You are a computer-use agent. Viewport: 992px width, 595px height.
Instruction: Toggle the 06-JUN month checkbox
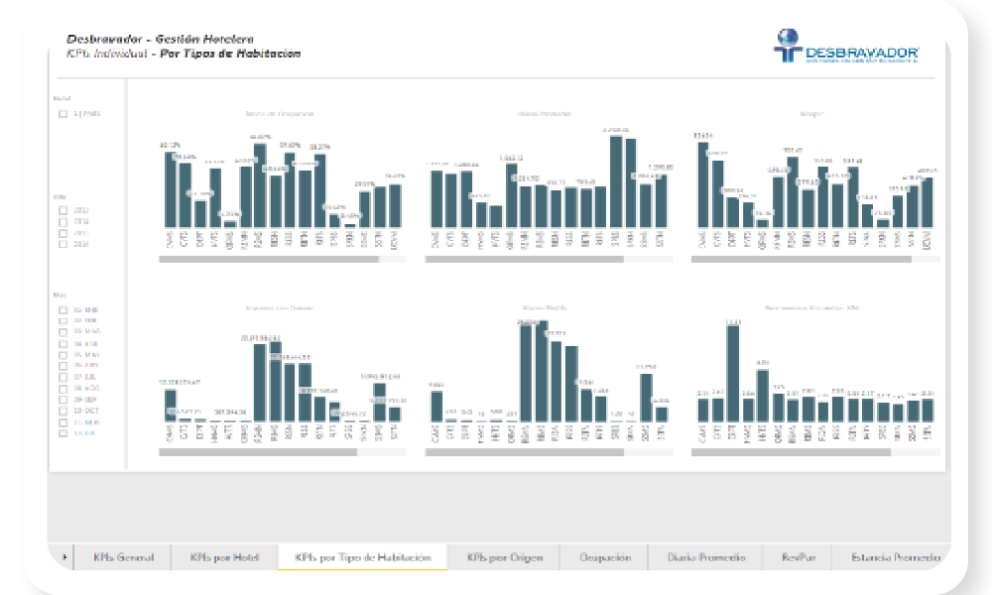[62, 366]
